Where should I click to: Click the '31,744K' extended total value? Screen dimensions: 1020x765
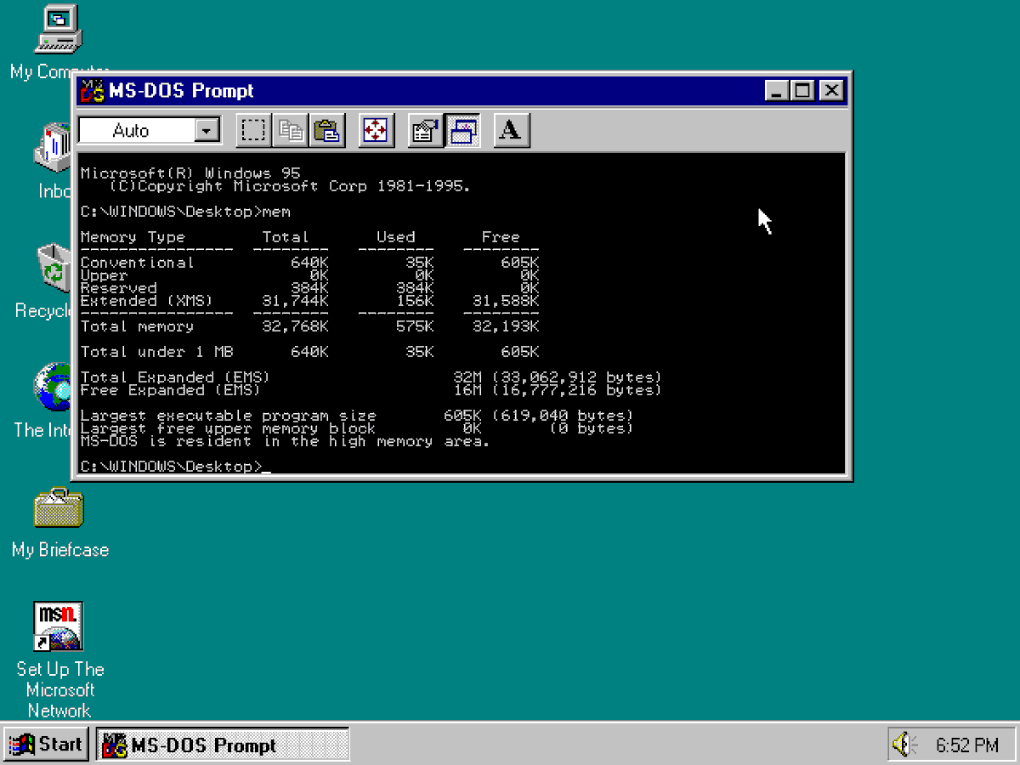pyautogui.click(x=294, y=301)
